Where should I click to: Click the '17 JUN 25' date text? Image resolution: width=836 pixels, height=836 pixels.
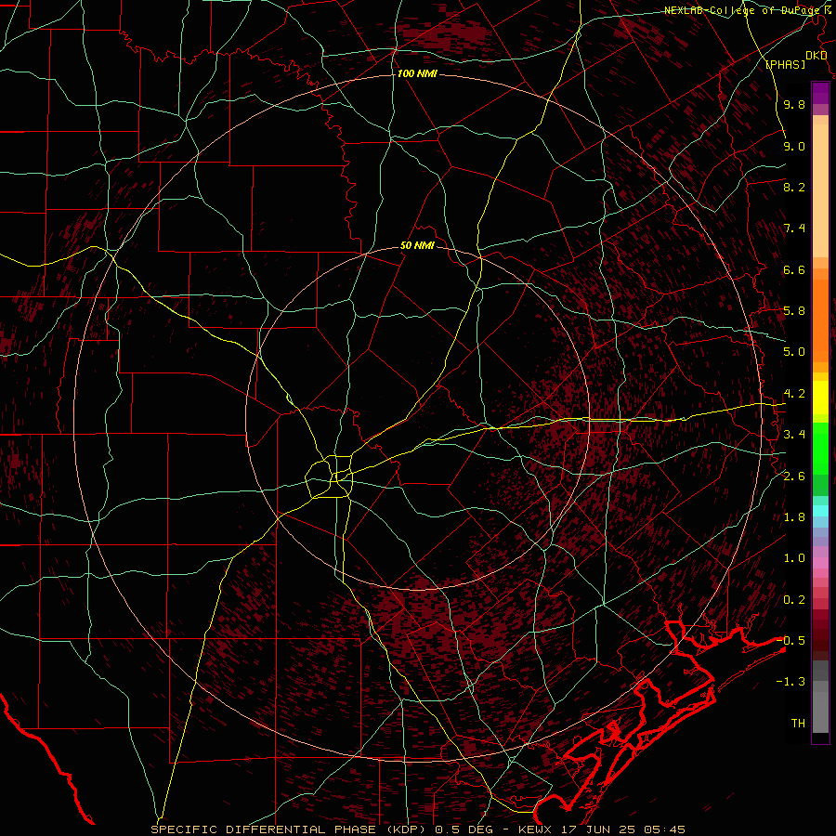click(599, 829)
